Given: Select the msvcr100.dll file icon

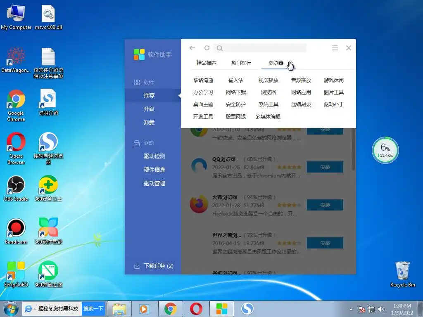Looking at the screenshot, I should tap(48, 17).
